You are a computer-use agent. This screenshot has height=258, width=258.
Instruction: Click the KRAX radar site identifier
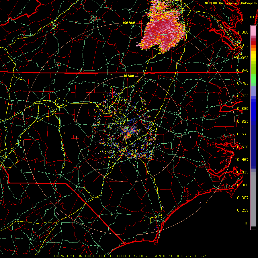(161, 256)
